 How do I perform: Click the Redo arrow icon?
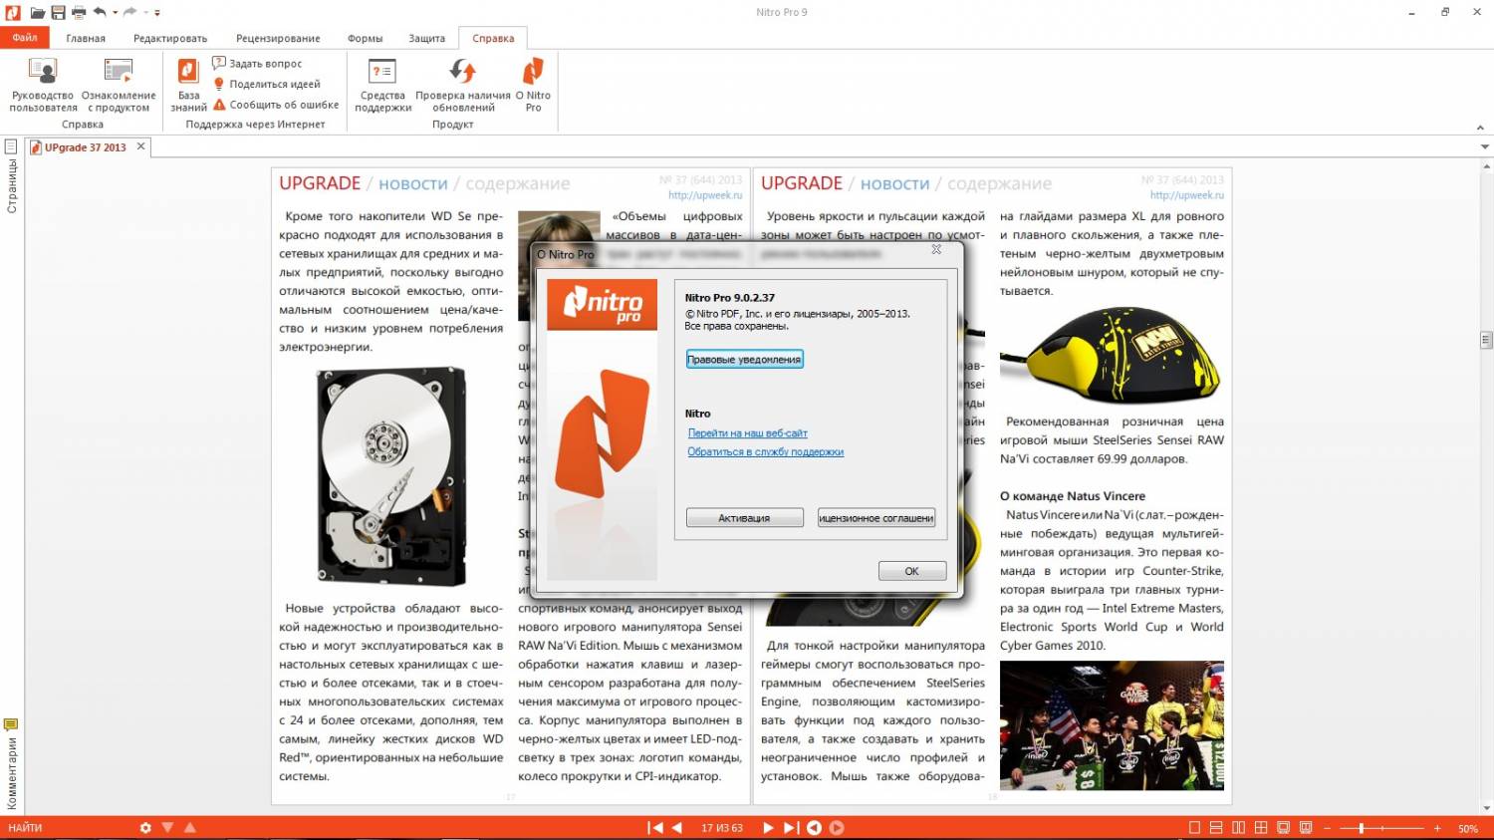(129, 13)
